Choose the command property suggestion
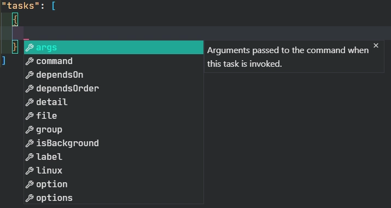Viewport: 391px width, 208px height. (114, 61)
